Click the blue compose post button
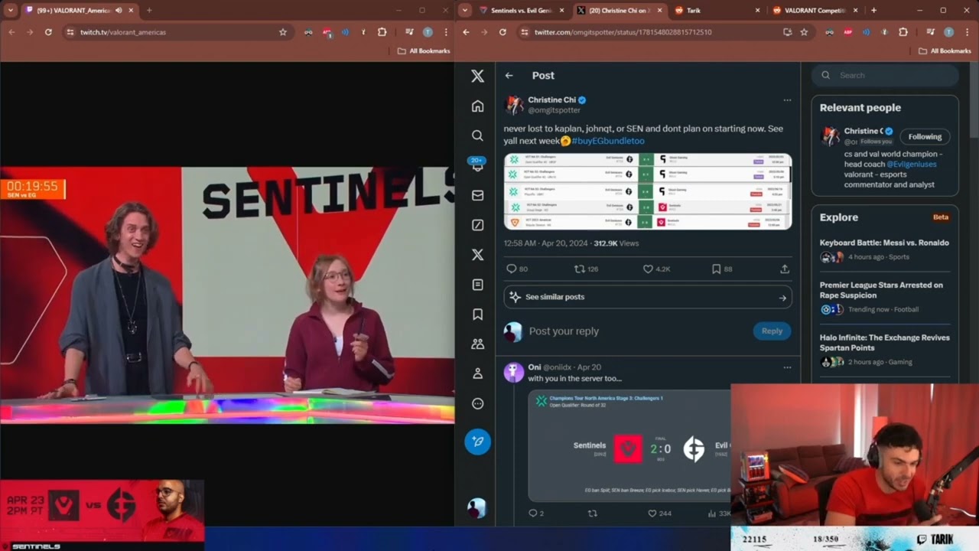 pyautogui.click(x=477, y=442)
